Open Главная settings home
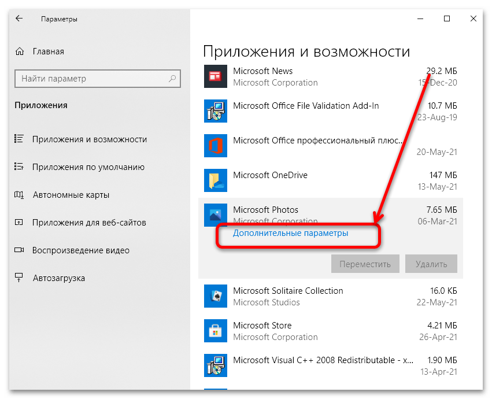 coord(49,51)
